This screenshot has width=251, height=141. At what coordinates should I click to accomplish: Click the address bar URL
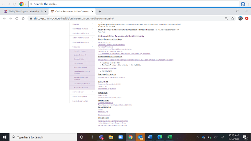coord(74,19)
